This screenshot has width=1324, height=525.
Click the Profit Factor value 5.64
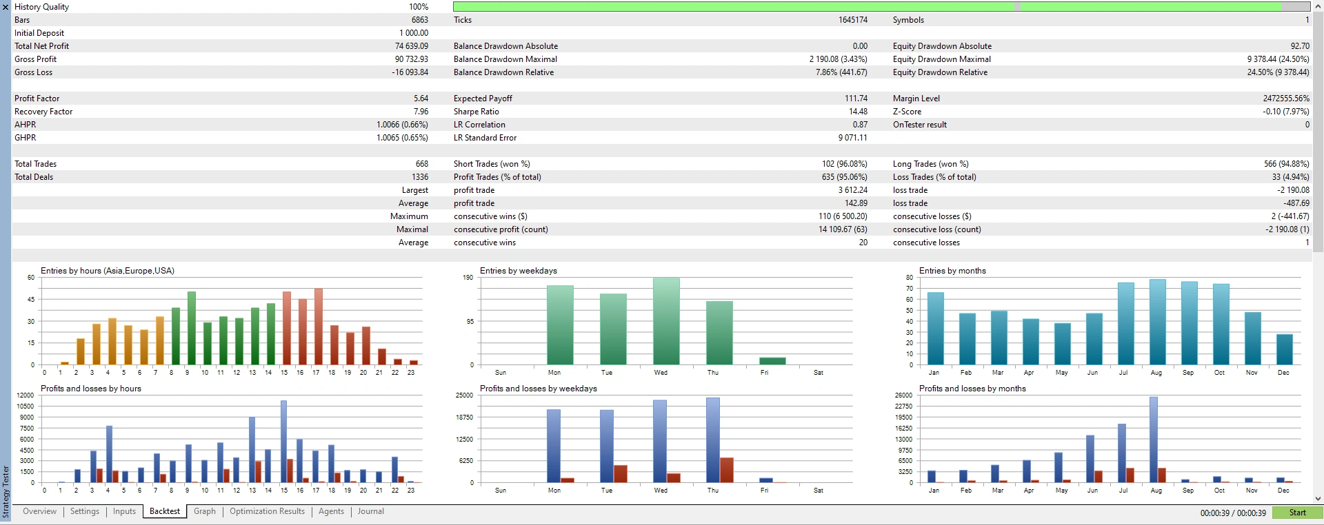tap(421, 99)
